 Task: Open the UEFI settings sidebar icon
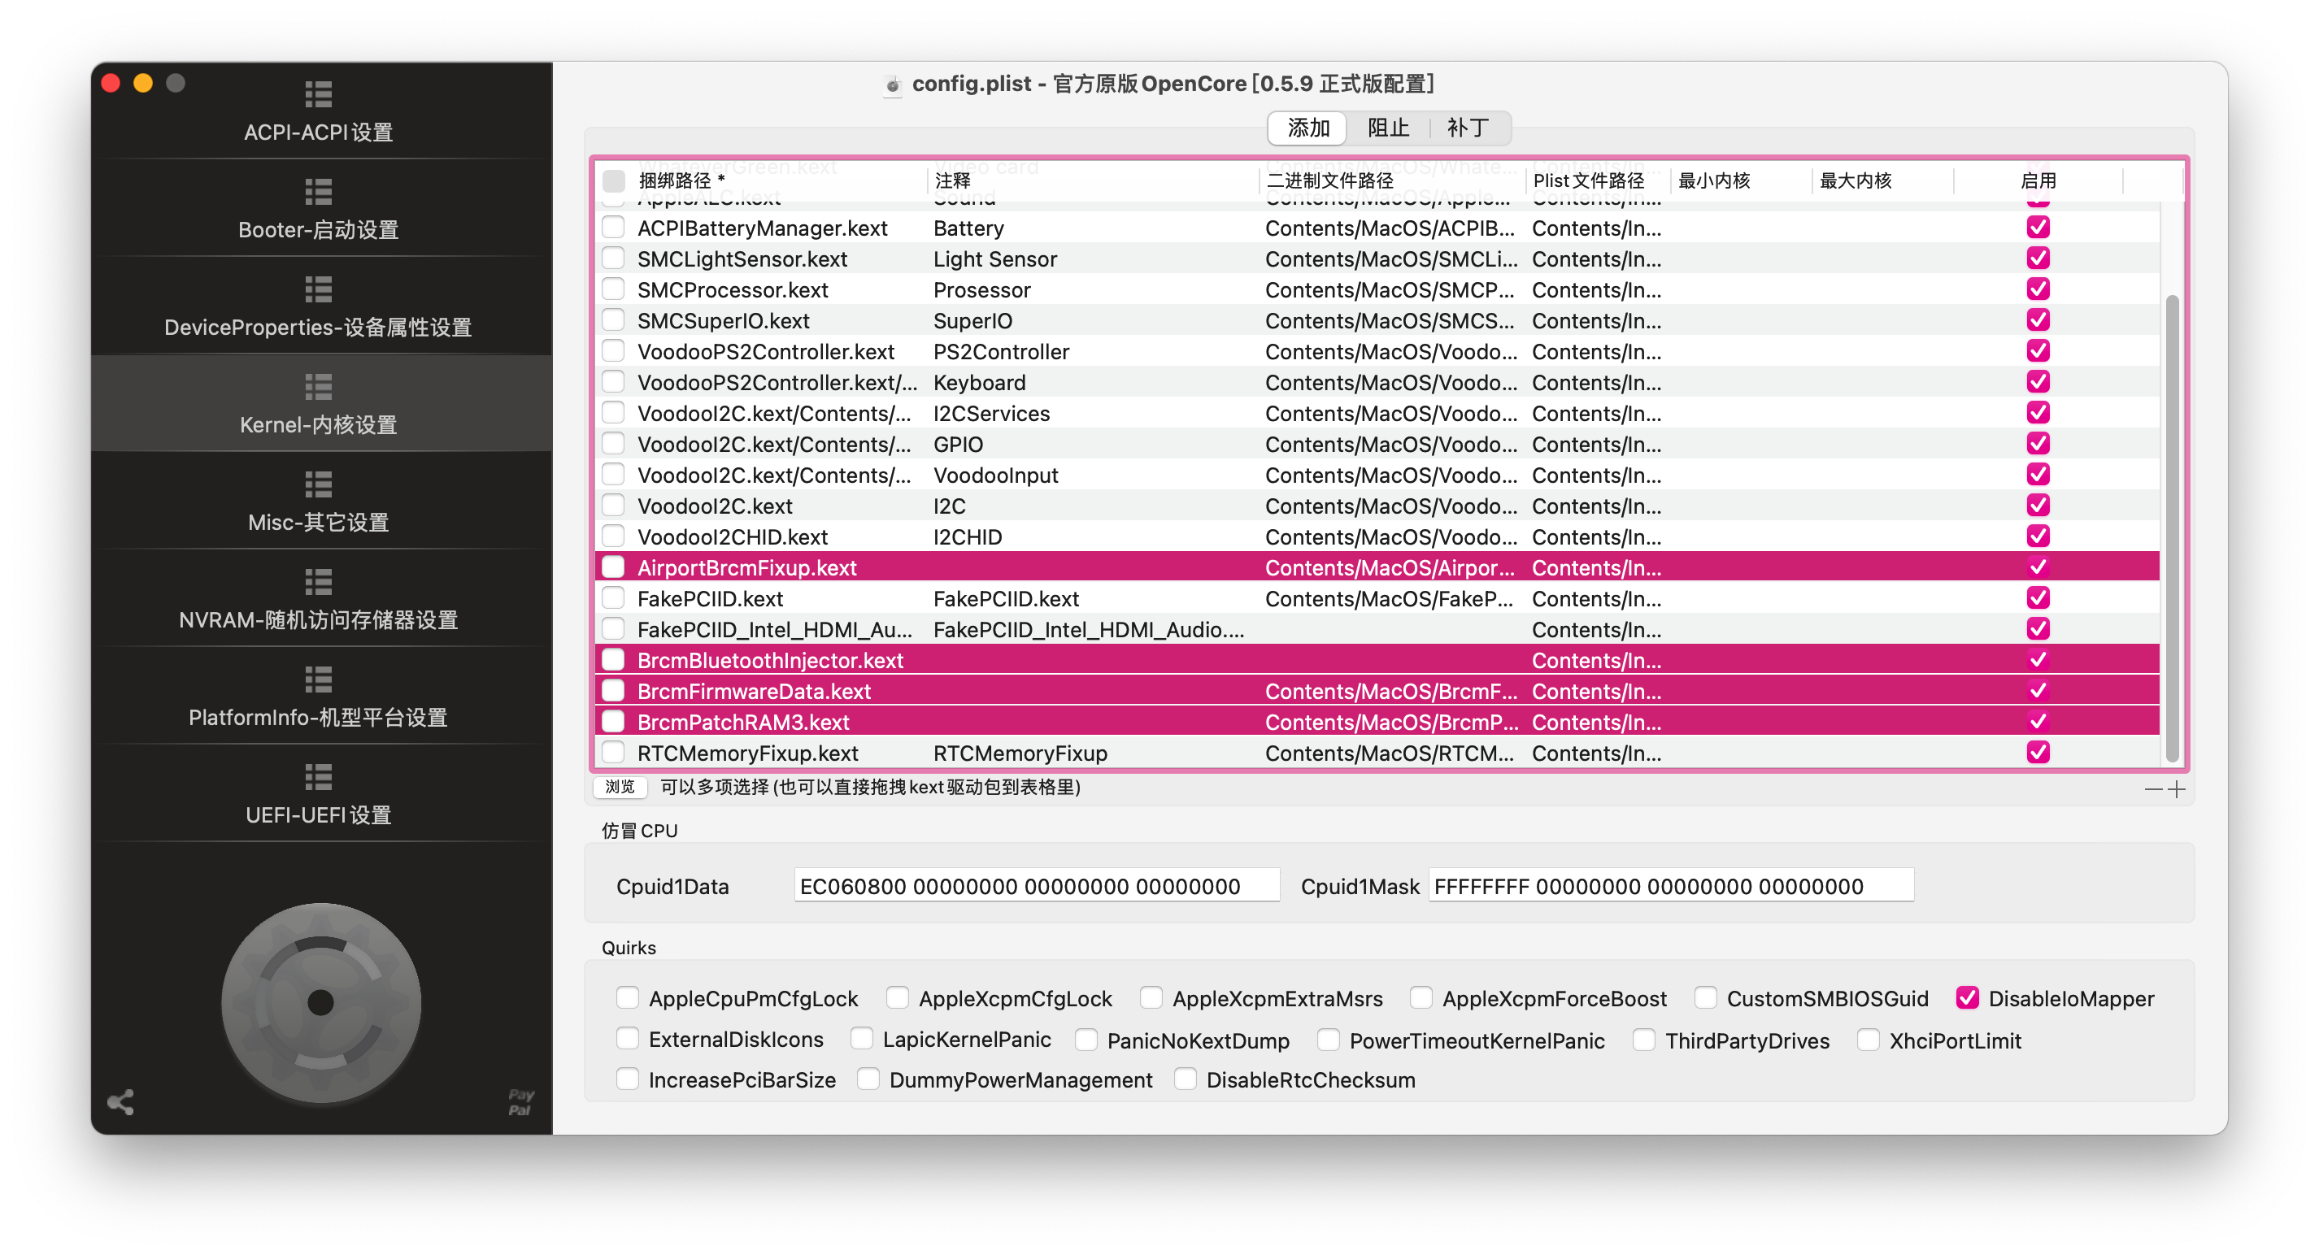click(x=318, y=776)
